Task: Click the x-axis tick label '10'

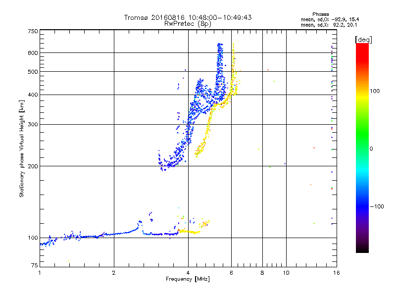Action: tap(286, 273)
